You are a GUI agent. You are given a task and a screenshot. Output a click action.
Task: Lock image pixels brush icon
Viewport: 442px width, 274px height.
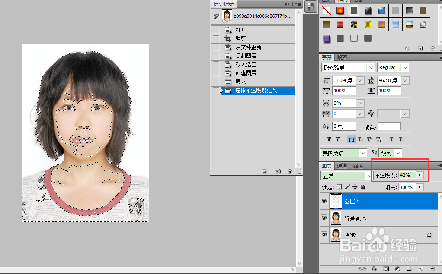click(x=347, y=187)
